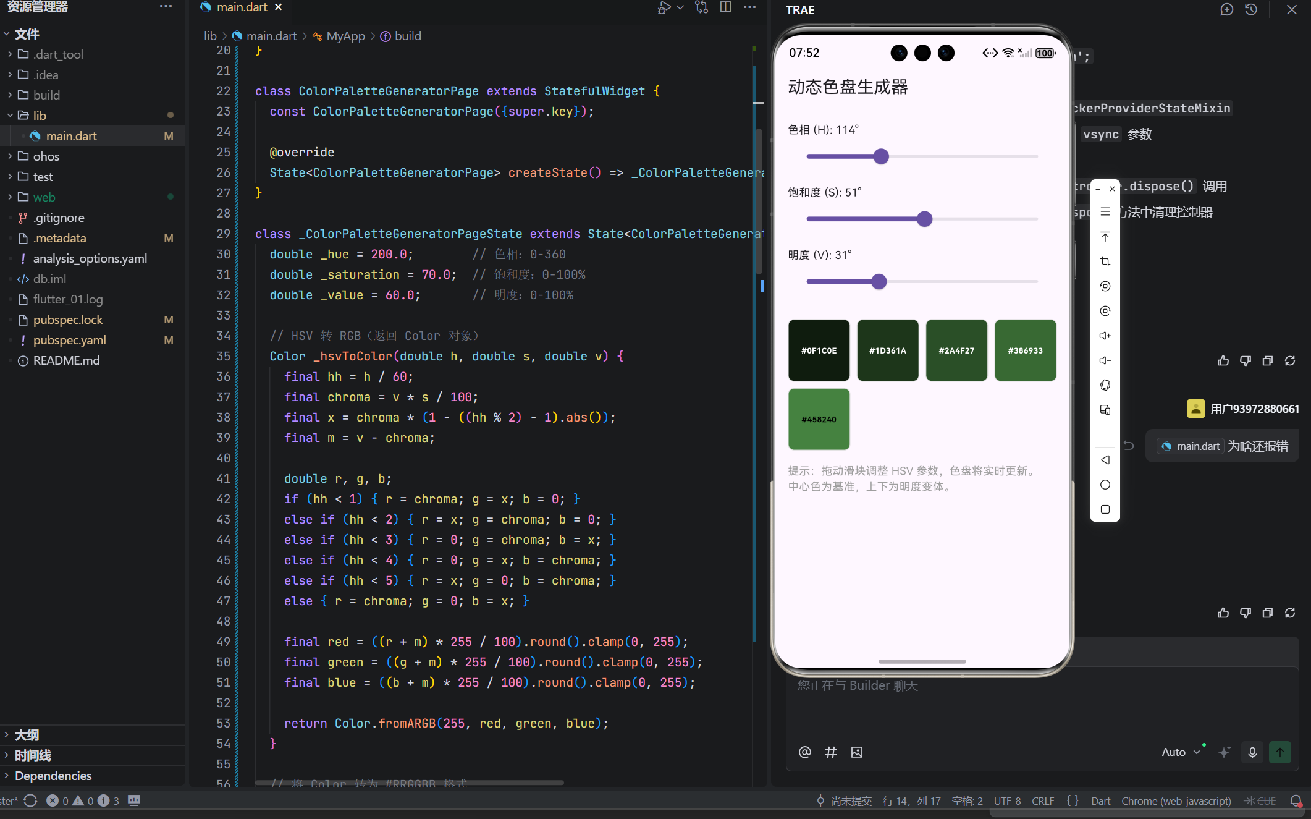Viewport: 1311px width, 819px height.
Task: Click the emulator screenshot crop icon
Action: [x=1105, y=261]
